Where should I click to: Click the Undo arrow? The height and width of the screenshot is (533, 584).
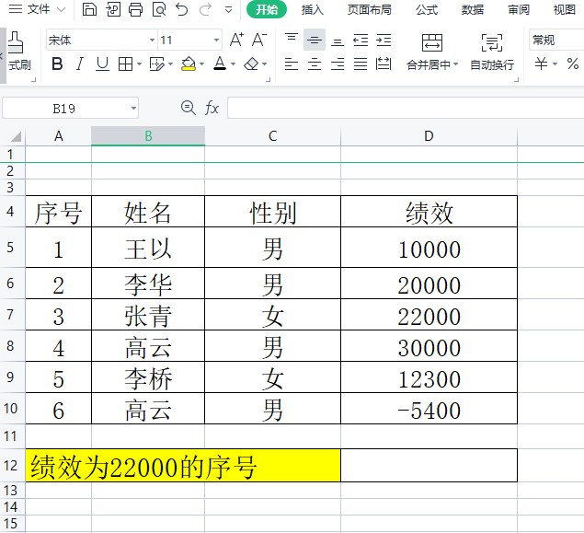click(x=182, y=9)
